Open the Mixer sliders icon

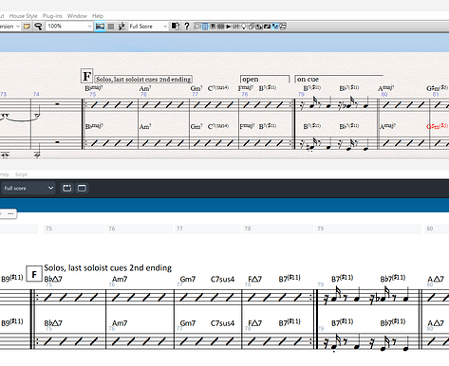(x=236, y=27)
